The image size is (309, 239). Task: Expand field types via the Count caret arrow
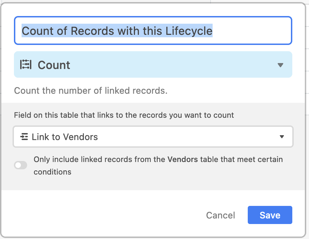pyautogui.click(x=280, y=65)
